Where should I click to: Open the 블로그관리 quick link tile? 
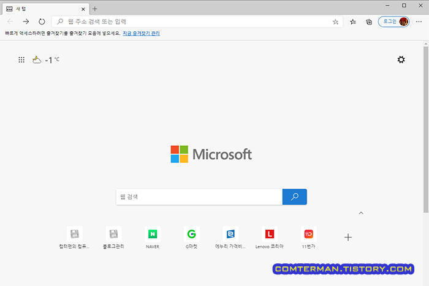coord(113,238)
